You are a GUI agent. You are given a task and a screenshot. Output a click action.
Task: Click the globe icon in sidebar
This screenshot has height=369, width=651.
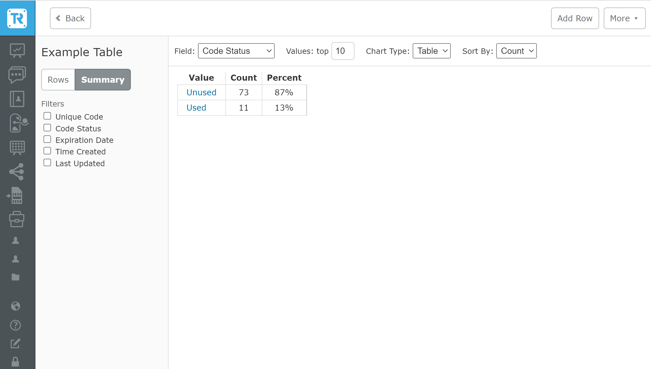(16, 306)
